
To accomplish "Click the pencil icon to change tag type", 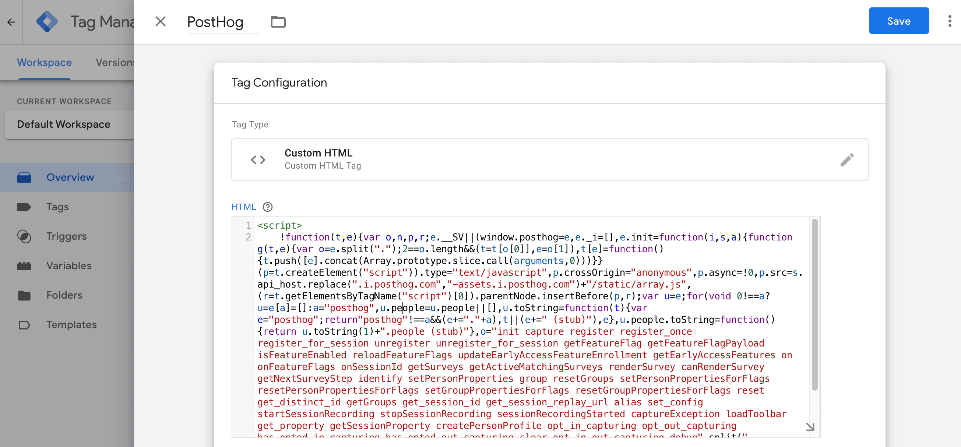I will tap(847, 160).
